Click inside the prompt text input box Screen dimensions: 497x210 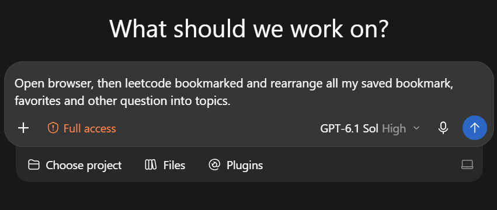tap(249, 92)
